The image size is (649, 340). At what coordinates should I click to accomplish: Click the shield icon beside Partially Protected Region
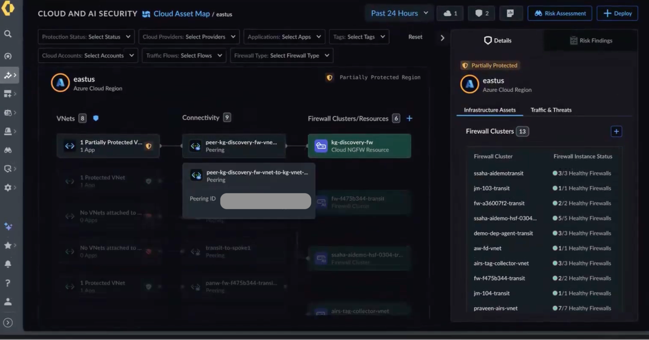pyautogui.click(x=330, y=78)
